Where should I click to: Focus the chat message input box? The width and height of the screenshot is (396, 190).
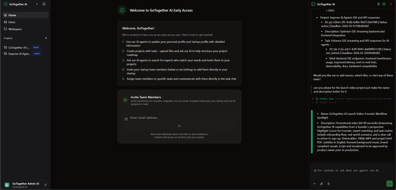pos(352,170)
